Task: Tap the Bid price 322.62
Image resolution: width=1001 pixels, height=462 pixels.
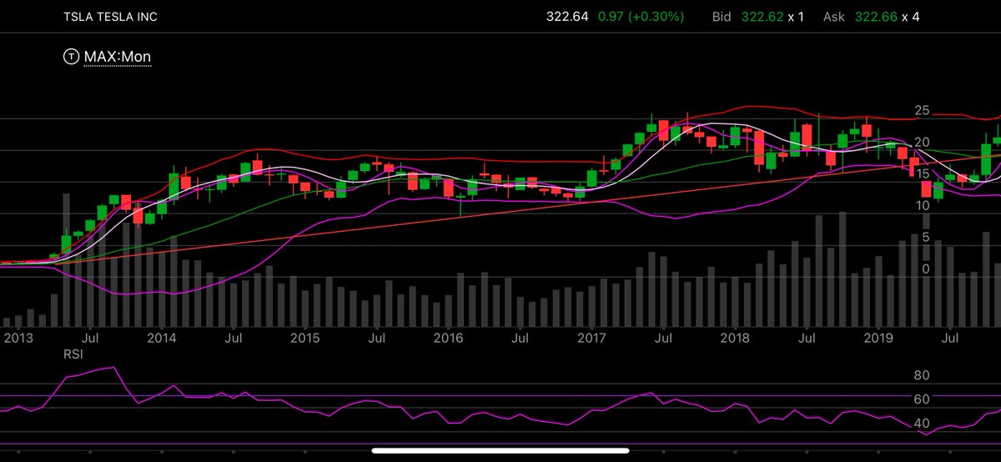Action: (x=762, y=16)
